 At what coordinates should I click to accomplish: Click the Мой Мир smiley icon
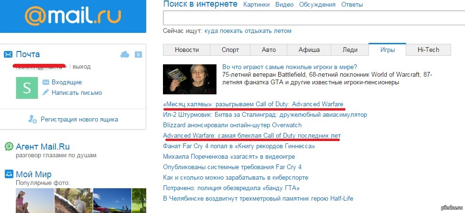pyautogui.click(x=8, y=174)
